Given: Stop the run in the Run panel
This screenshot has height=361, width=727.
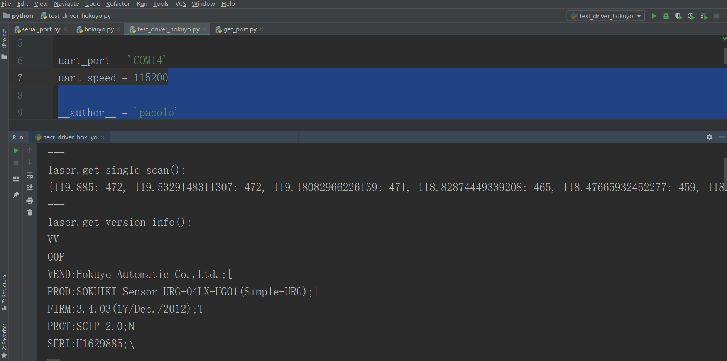Looking at the screenshot, I should [16, 163].
